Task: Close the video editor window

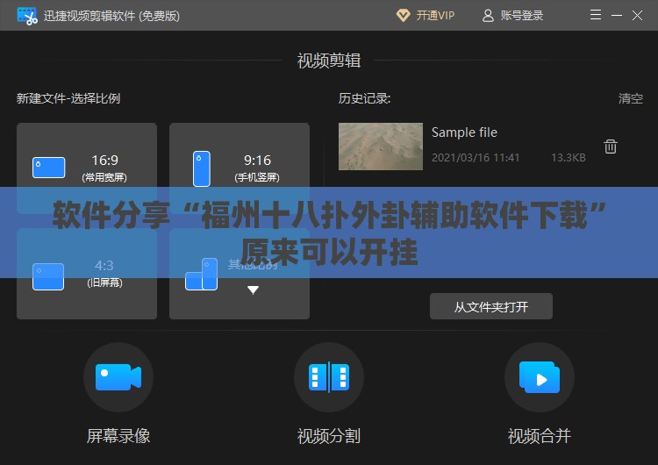Action: [637, 16]
